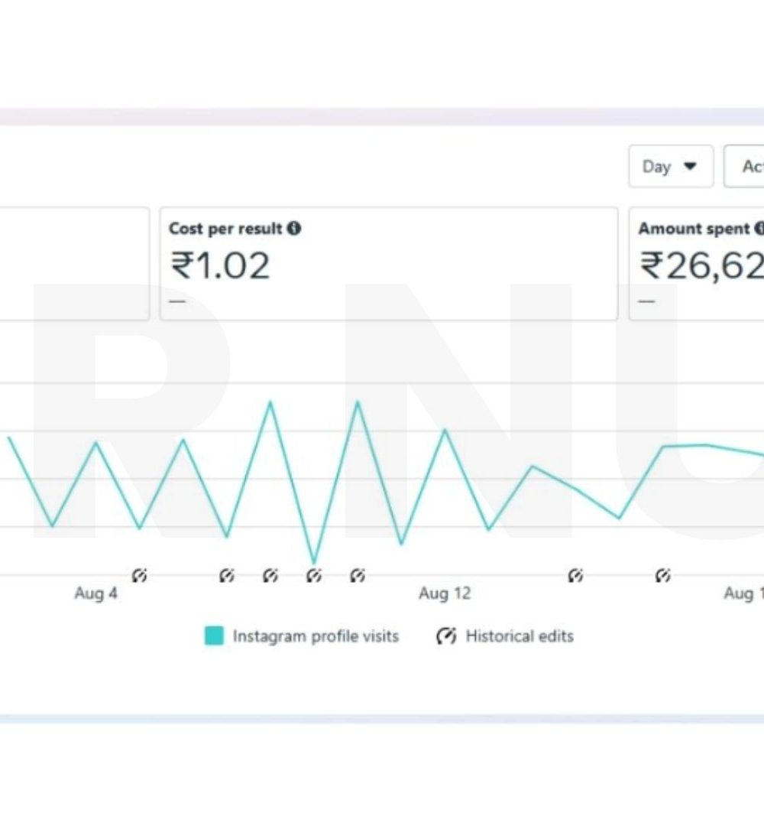The image size is (764, 826).
Task: Click the Historical edits legend icon
Action: click(446, 636)
